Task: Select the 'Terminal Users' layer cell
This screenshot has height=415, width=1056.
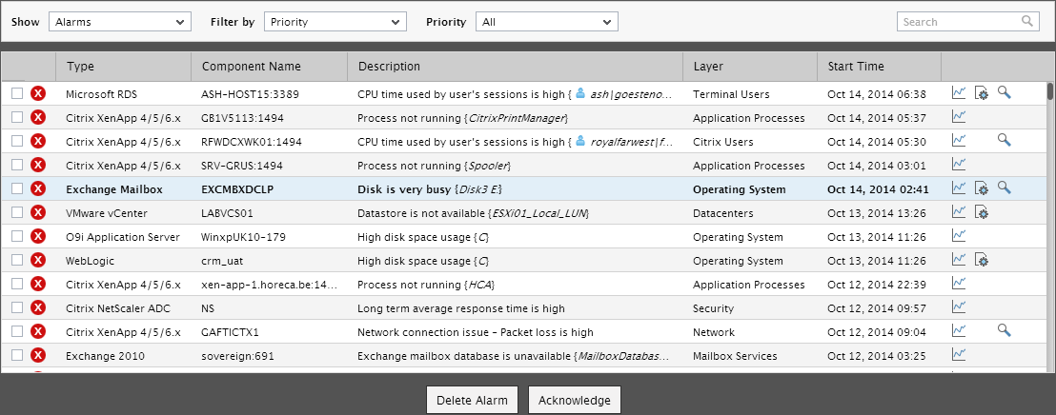Action: [x=731, y=94]
